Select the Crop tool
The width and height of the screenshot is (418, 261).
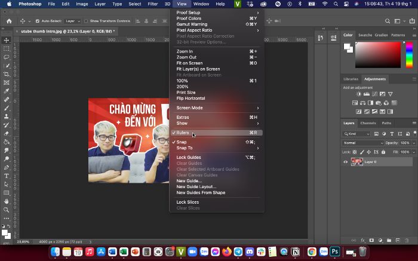(x=7, y=74)
